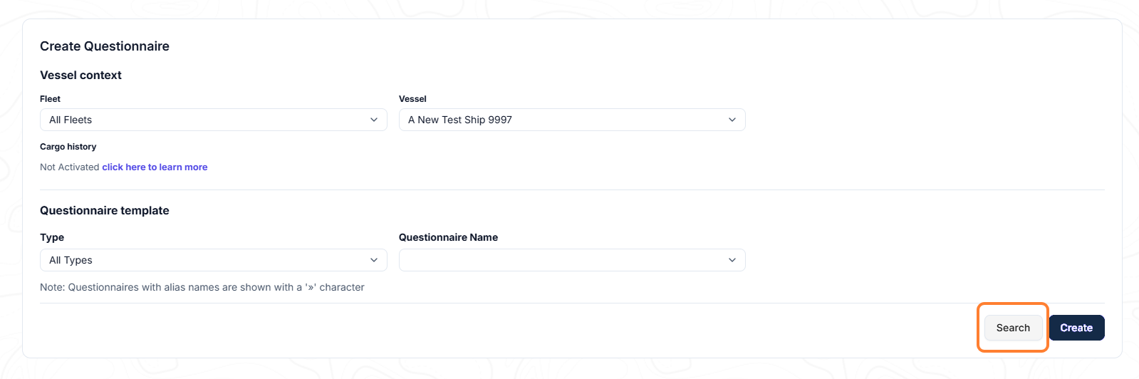
Task: Click the chevron arrow in All Fleets box
Action: coord(374,120)
